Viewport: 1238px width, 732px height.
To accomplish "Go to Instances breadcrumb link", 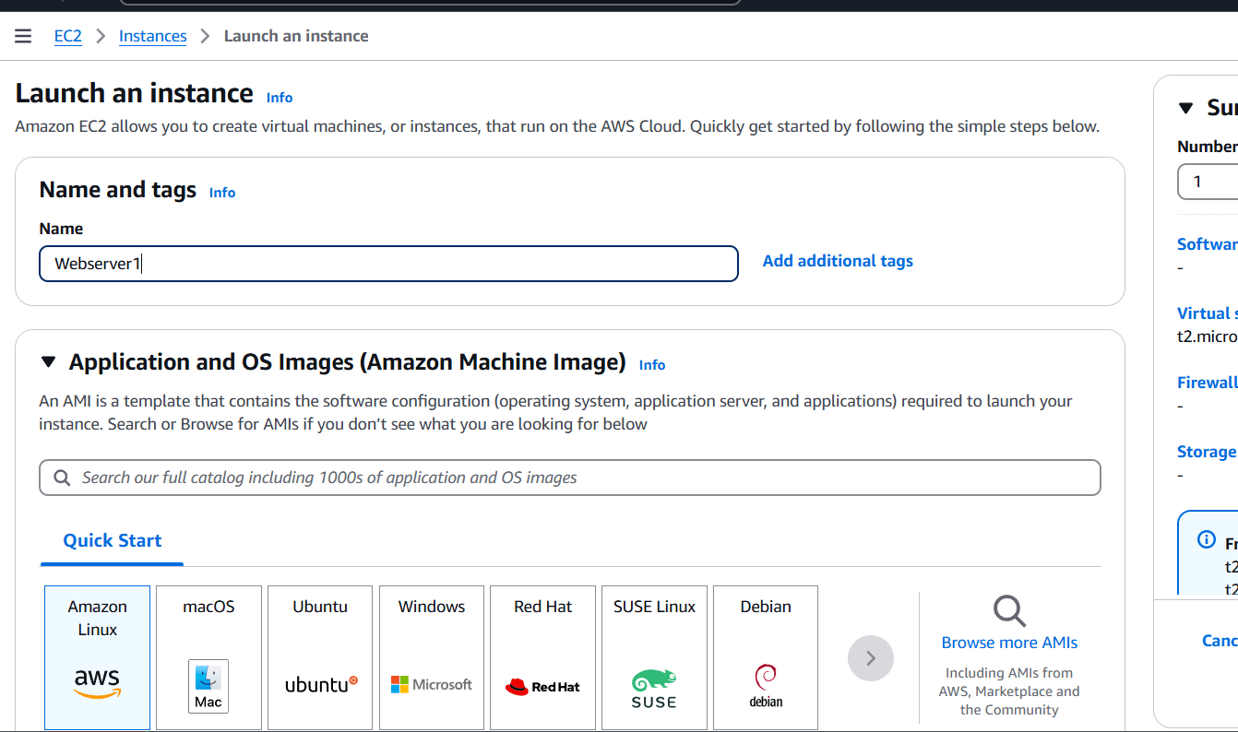I will (153, 36).
